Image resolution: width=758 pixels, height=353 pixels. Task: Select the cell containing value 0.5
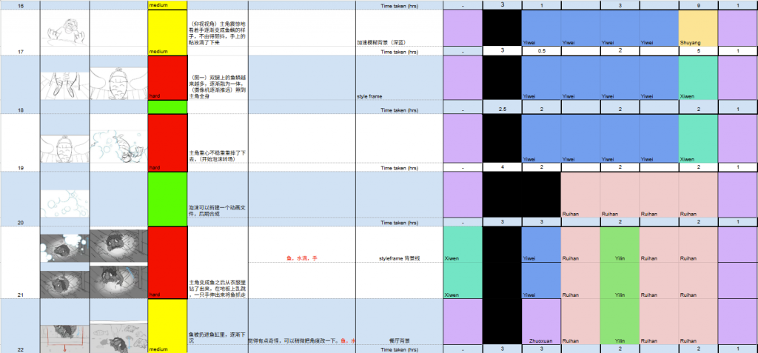click(540, 51)
